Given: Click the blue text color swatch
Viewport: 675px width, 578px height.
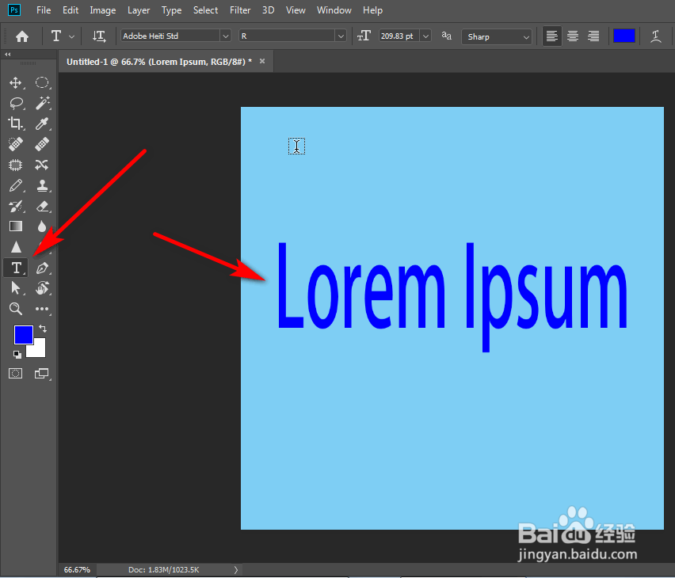Looking at the screenshot, I should click(x=624, y=36).
